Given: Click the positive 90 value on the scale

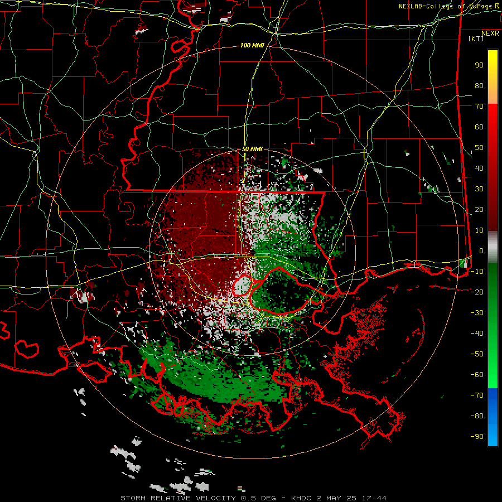Looking at the screenshot, I should tap(479, 65).
